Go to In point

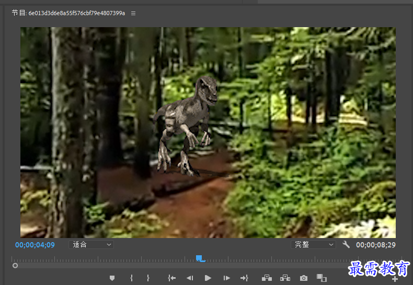(x=171, y=278)
